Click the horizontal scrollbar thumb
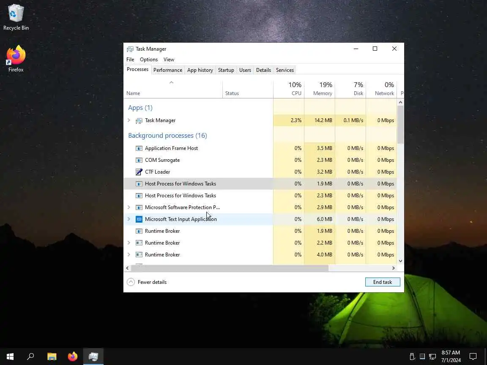487x365 pixels. pos(230,268)
